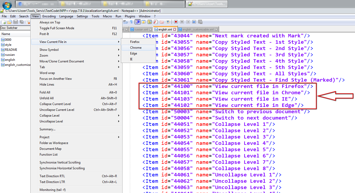Expand Move/Clone Current Document submenu
This screenshot has height=193, width=355.
pyautogui.click(x=77, y=61)
